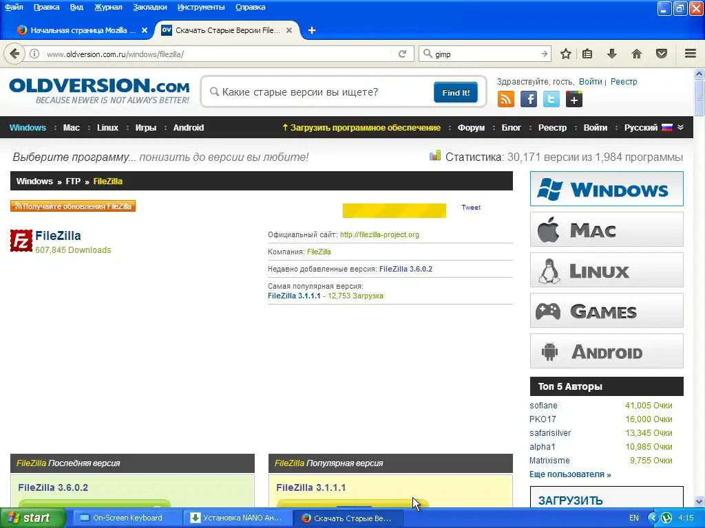Open the filezilla-project.org official site link
Screen dimensions: 705x528
tap(379, 234)
